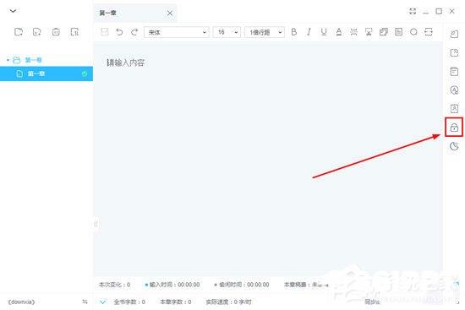Click the new chapter icon with plus sign
Screen dimensions: 465x310
36,32
